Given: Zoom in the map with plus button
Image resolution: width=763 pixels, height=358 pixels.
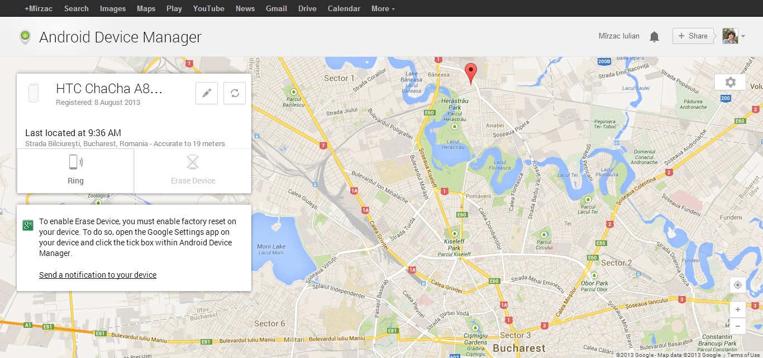Looking at the screenshot, I should coord(737,309).
